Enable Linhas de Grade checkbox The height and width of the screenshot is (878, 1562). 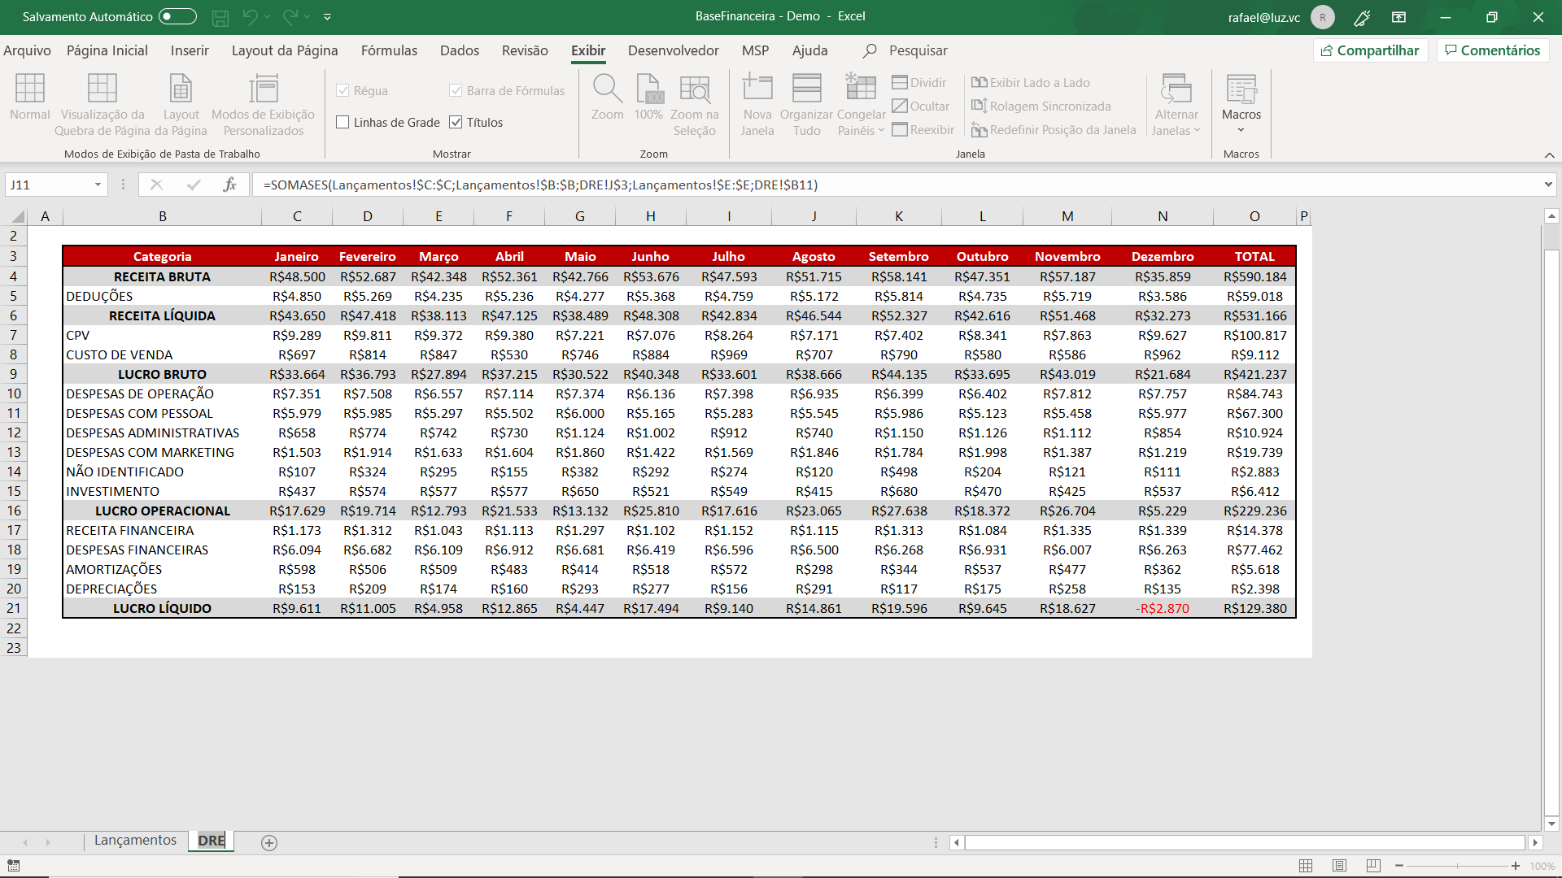(x=343, y=123)
